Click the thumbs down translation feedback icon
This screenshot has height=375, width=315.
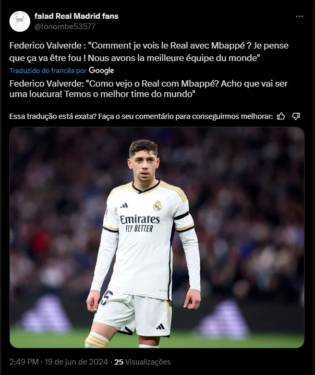[296, 116]
